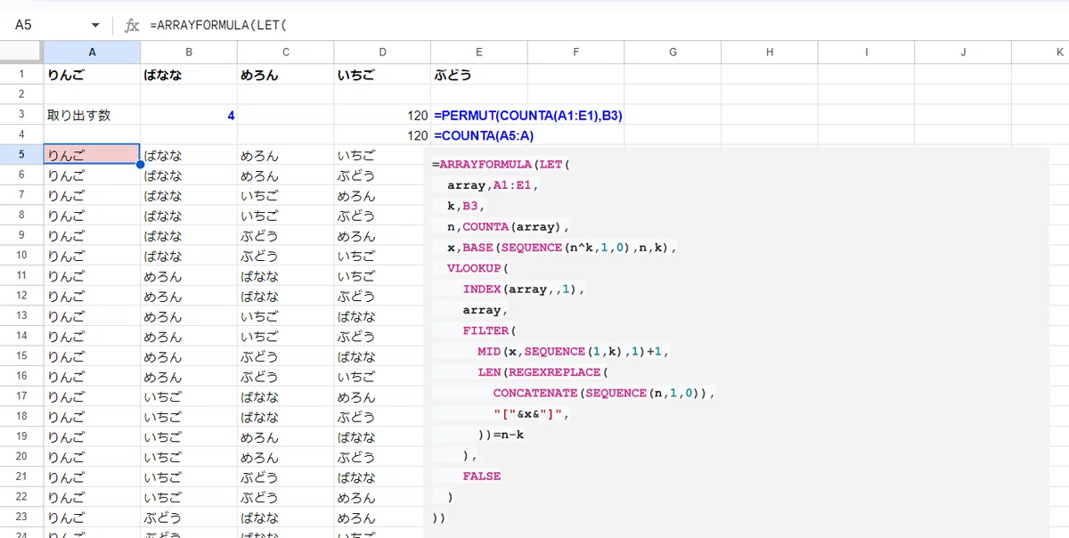Click cell B17 containing いちご
This screenshot has height=538, width=1069.
click(x=189, y=397)
